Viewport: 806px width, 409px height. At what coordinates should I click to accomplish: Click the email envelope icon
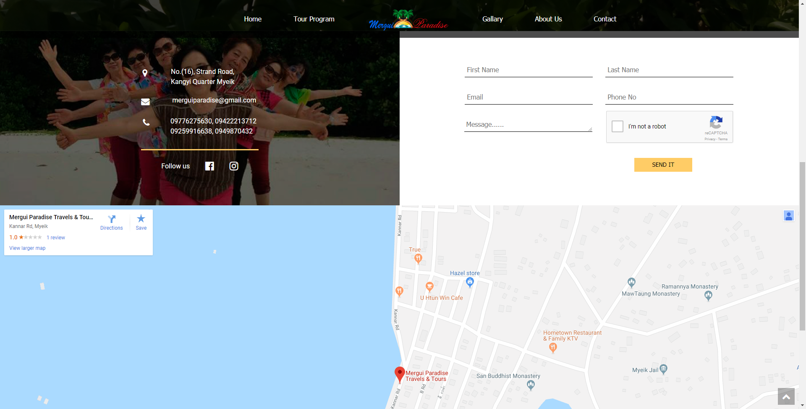point(145,102)
